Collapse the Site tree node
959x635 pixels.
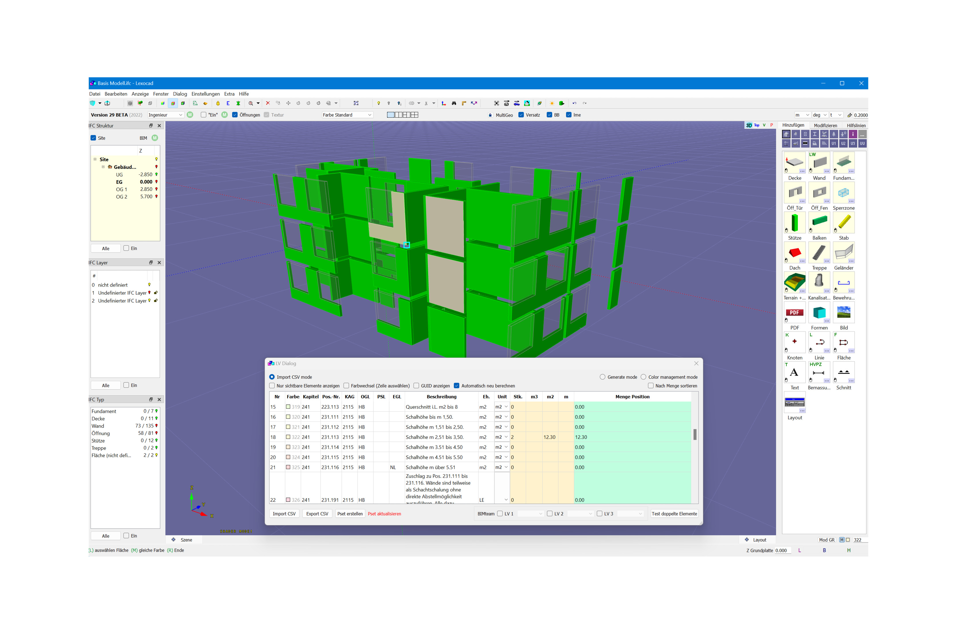pos(95,160)
